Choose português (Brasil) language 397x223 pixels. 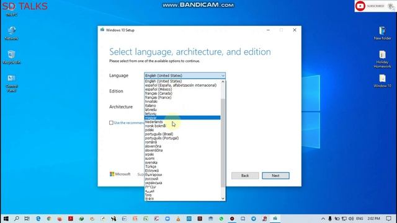[182, 134]
